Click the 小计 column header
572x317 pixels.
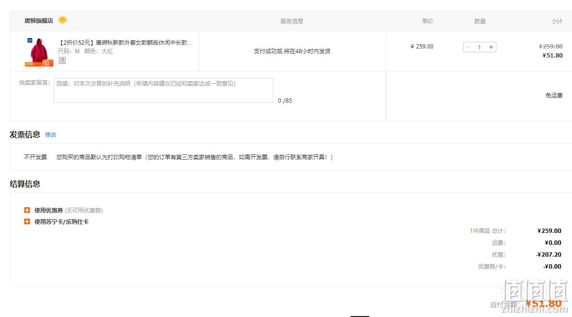tap(557, 21)
